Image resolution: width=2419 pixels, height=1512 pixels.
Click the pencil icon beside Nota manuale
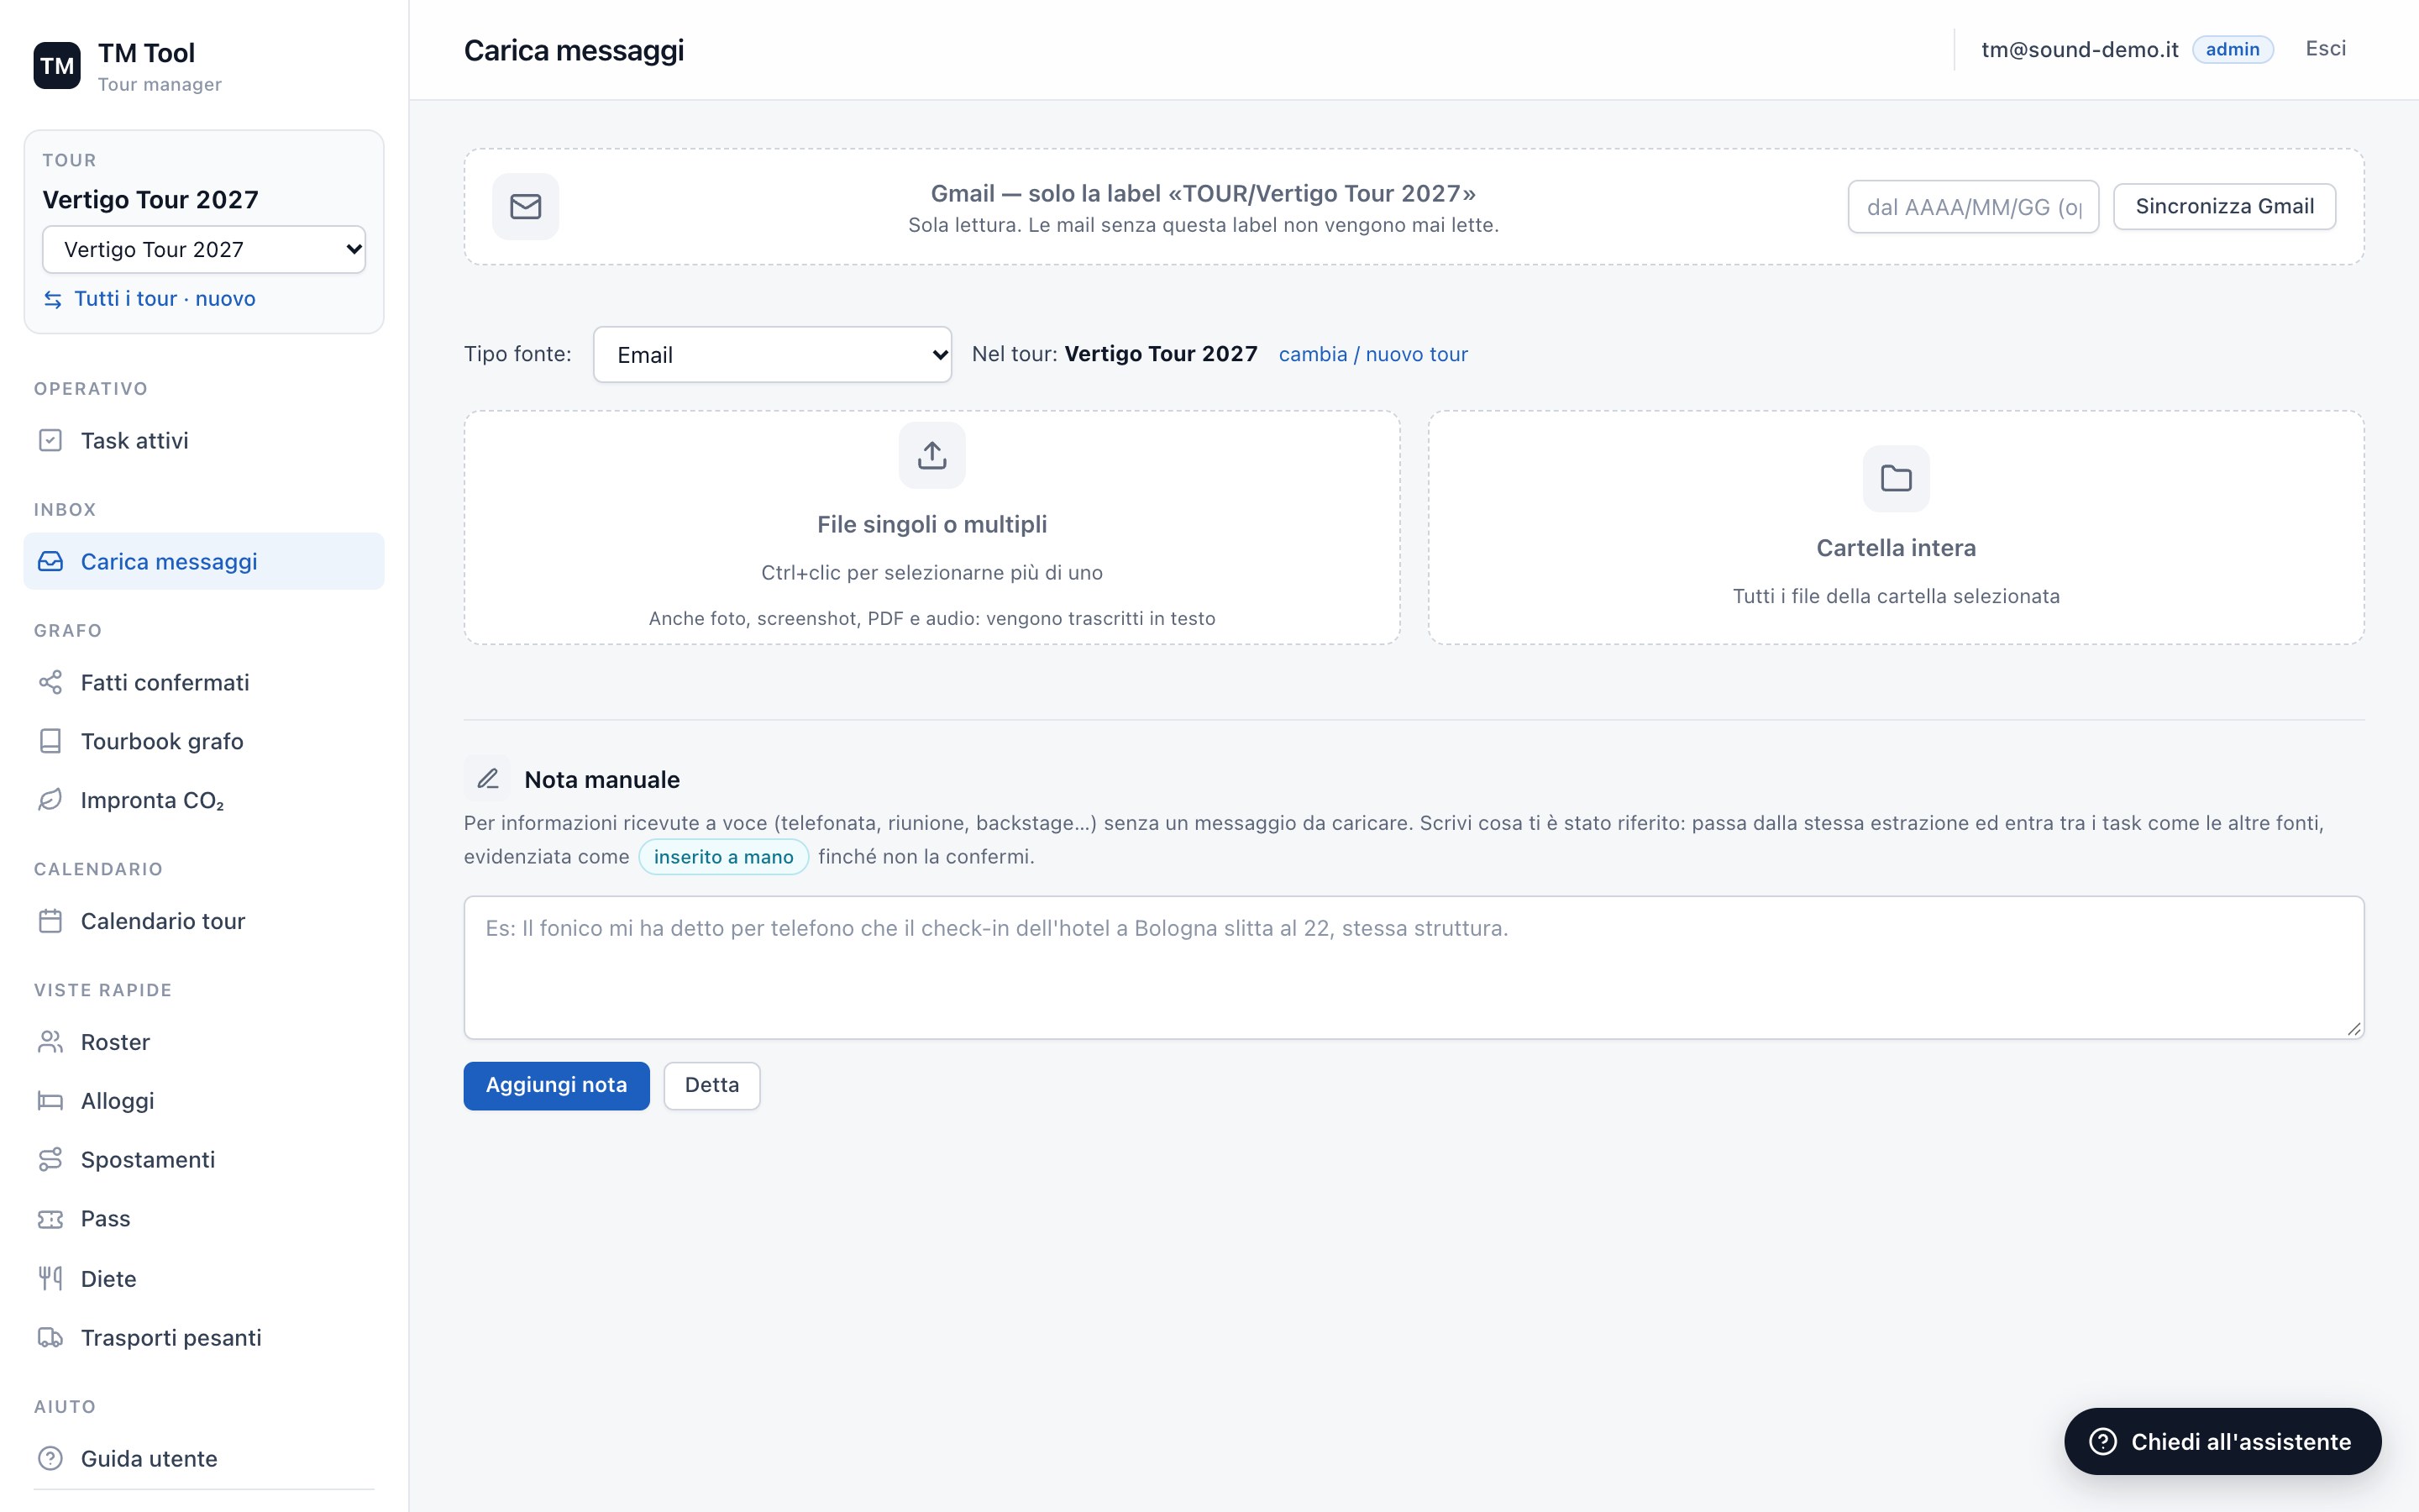[x=488, y=779]
